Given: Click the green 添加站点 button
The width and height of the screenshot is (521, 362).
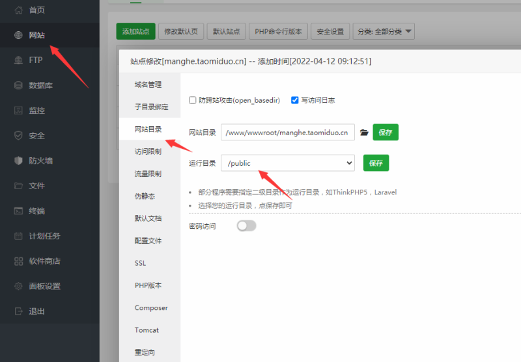Looking at the screenshot, I should pos(136,31).
